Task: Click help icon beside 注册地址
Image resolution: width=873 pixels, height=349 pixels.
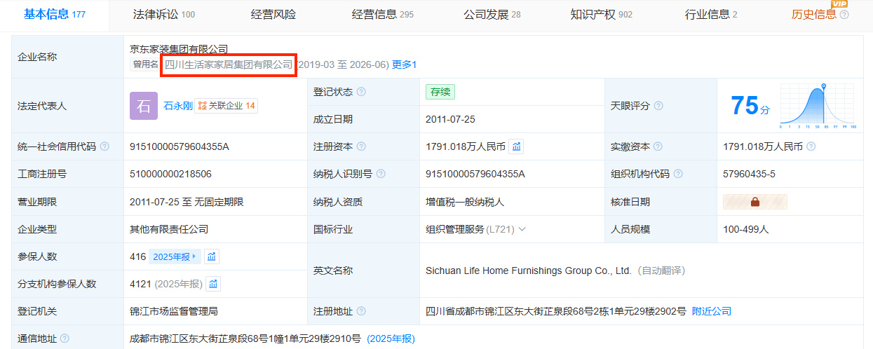Action: [361, 311]
